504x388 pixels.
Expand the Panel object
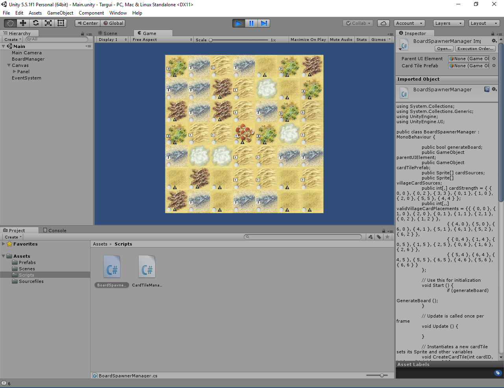(x=15, y=72)
